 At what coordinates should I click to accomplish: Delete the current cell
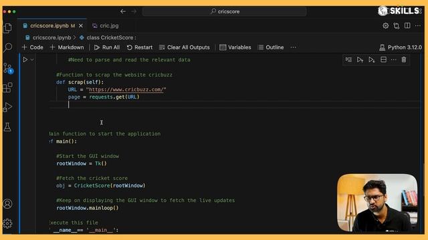(x=404, y=59)
